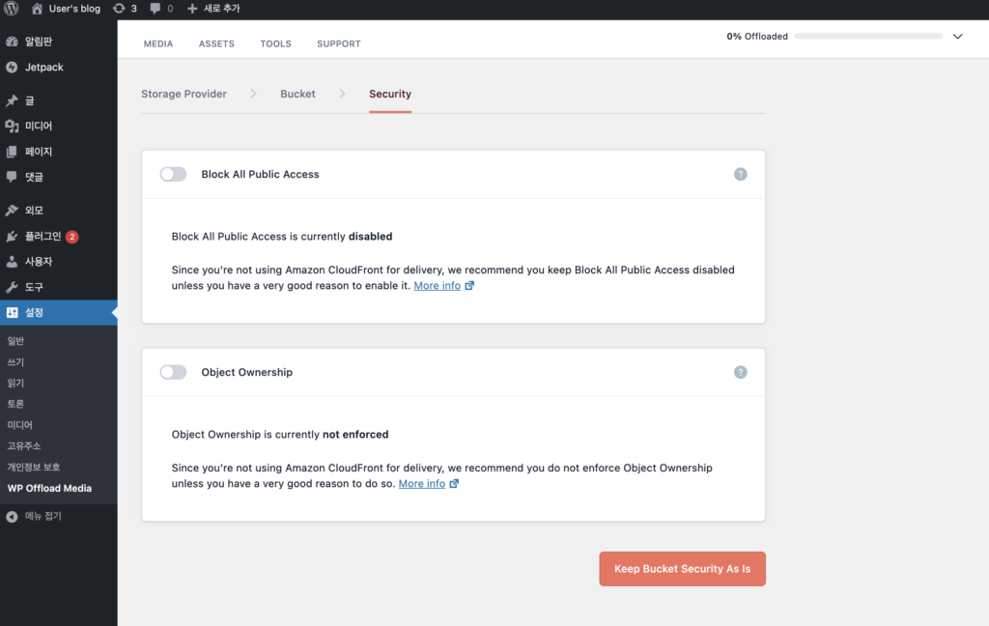The height and width of the screenshot is (626, 989).
Task: Go to Bucket step
Action: pyautogui.click(x=297, y=94)
